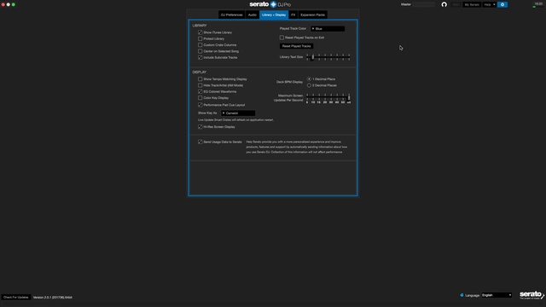
Task: Click the globe icon beside Language
Action: click(x=462, y=295)
